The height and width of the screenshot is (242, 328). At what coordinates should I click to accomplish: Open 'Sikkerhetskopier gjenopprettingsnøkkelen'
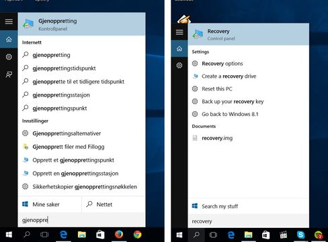tap(81, 186)
